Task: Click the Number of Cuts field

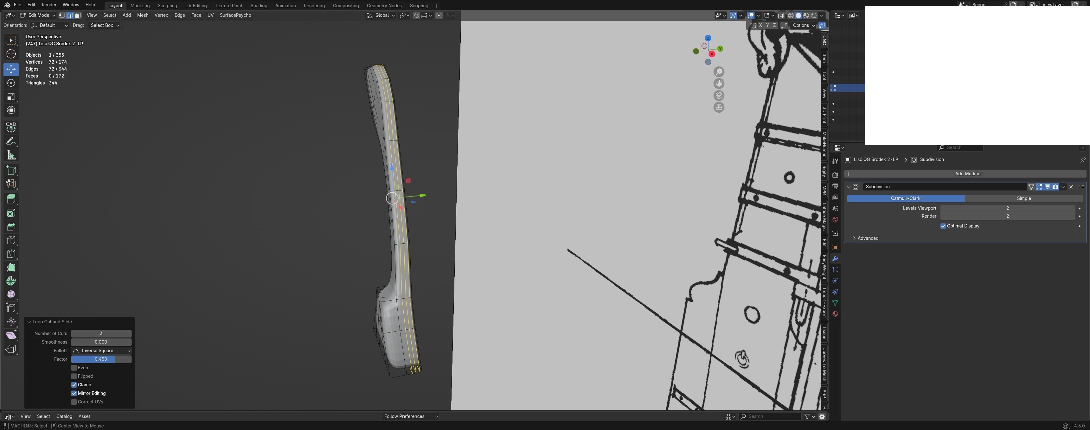Action: coord(101,333)
